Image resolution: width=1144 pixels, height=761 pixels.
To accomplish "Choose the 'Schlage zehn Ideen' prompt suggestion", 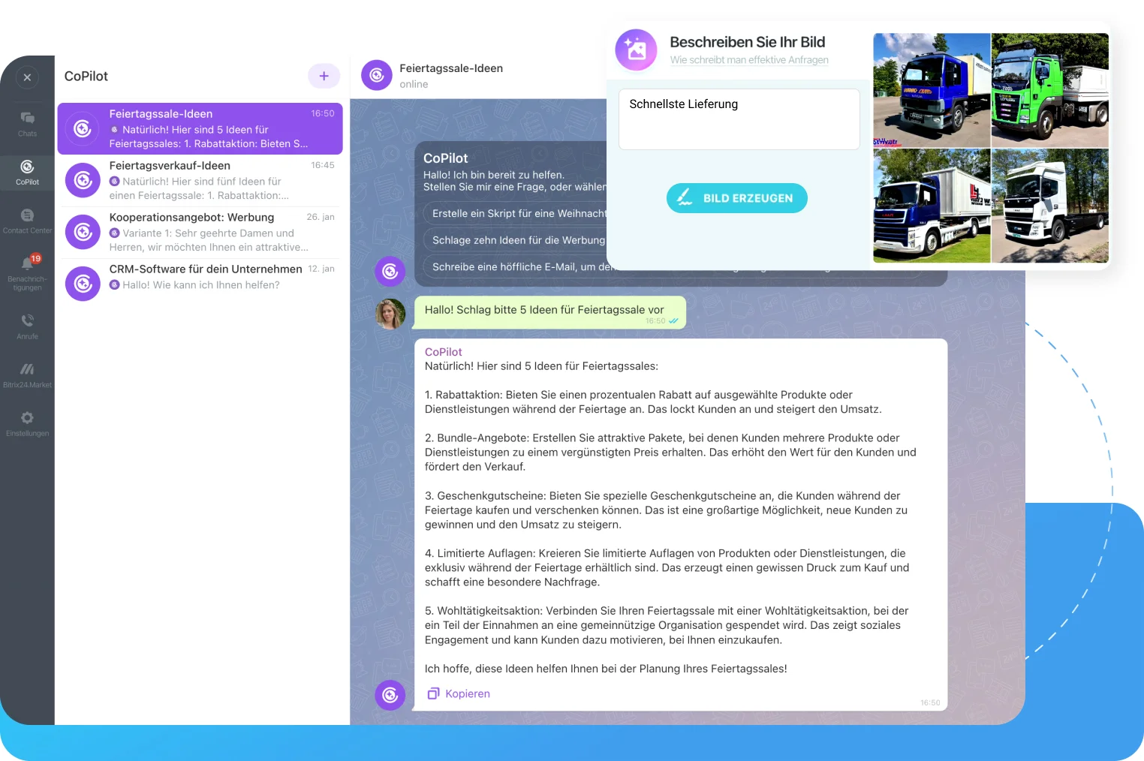I will pyautogui.click(x=518, y=240).
